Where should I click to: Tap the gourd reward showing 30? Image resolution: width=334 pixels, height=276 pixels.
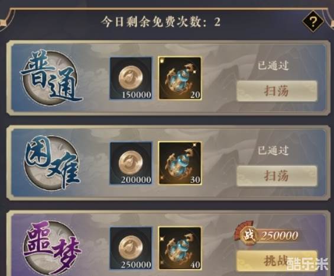[180, 163]
